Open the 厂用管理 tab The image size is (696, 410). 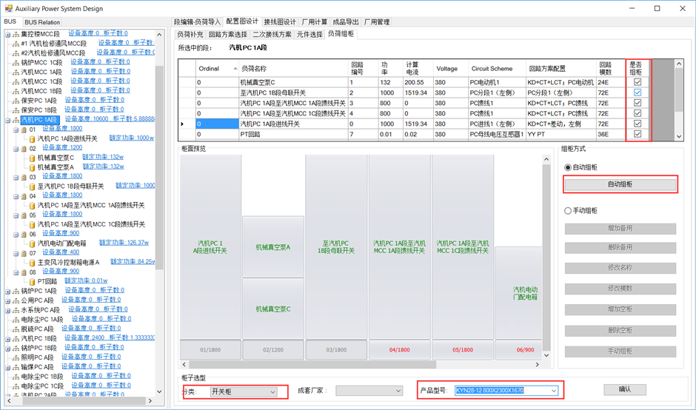point(377,21)
